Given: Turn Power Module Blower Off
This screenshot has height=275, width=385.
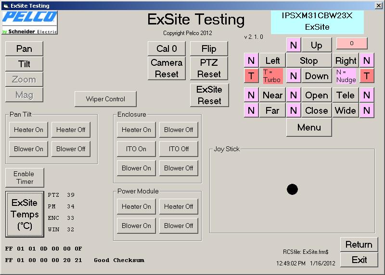Looking at the screenshot, I should click(x=179, y=226).
